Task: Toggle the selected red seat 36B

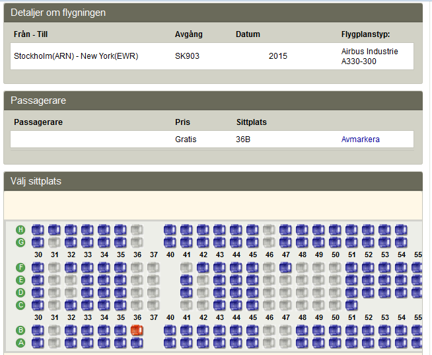Action: click(x=137, y=330)
